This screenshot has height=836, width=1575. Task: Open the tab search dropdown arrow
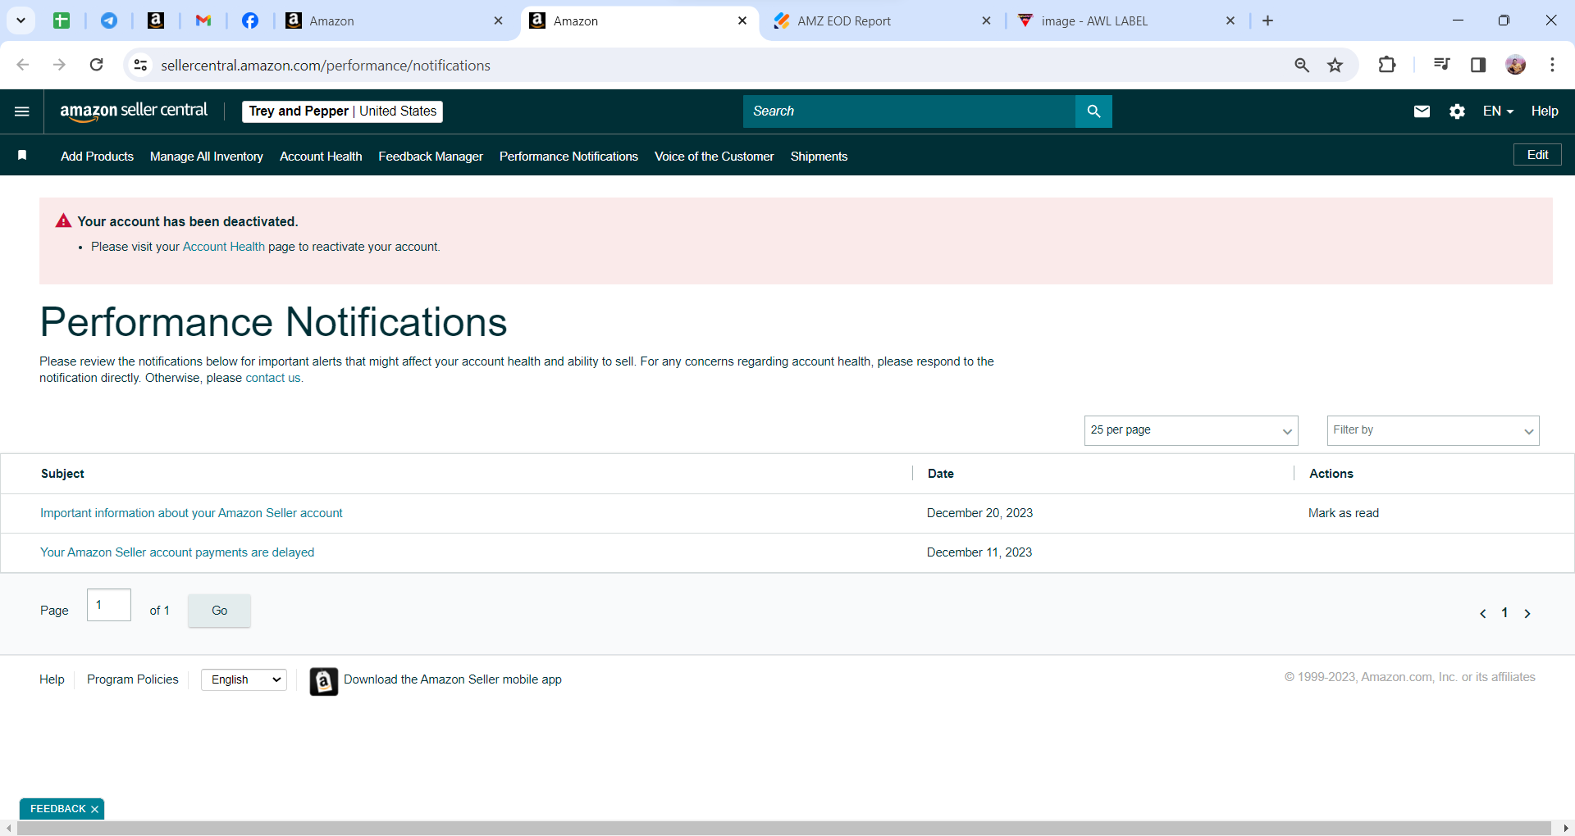[x=21, y=20]
